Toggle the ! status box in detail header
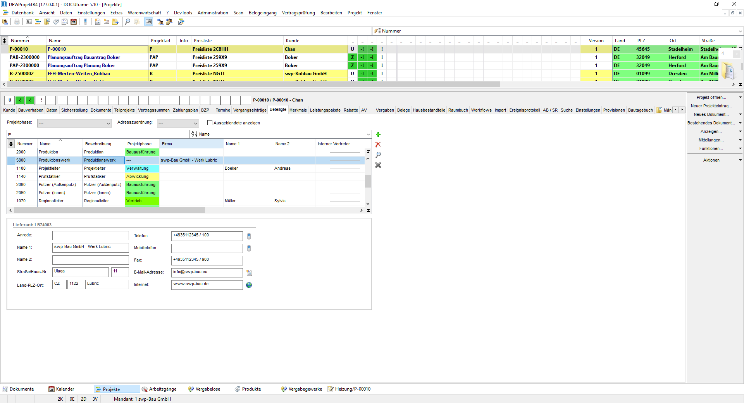Screen dimensions: 744x403 pos(41,100)
